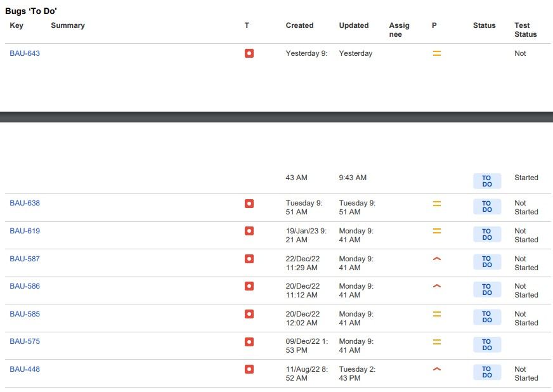The height and width of the screenshot is (392, 553).
Task: Open issue BAU-638 link
Action: pos(25,203)
